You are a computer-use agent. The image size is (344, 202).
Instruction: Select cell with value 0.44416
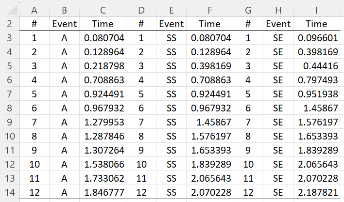click(x=317, y=66)
